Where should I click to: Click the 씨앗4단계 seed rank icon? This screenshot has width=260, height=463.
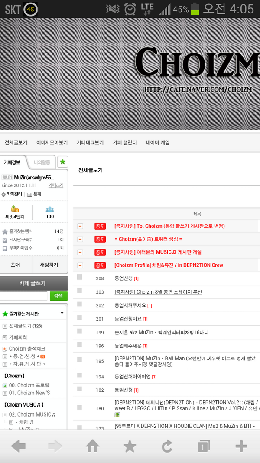click(x=15, y=209)
